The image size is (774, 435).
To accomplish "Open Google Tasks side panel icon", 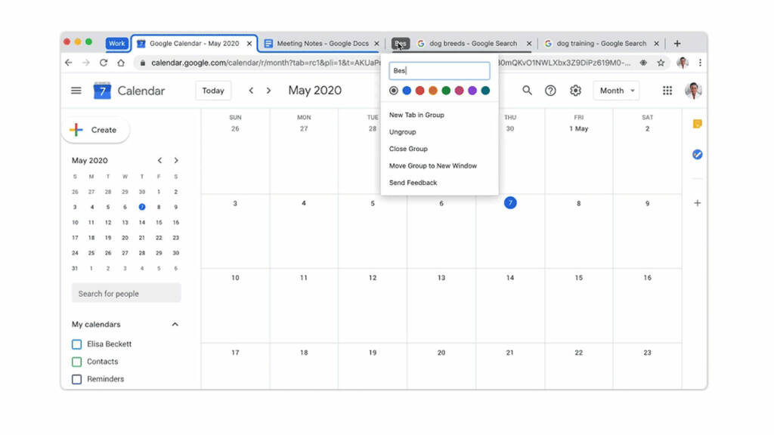I will pyautogui.click(x=697, y=154).
